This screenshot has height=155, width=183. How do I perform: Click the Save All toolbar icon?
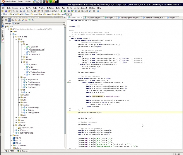(6, 11)
